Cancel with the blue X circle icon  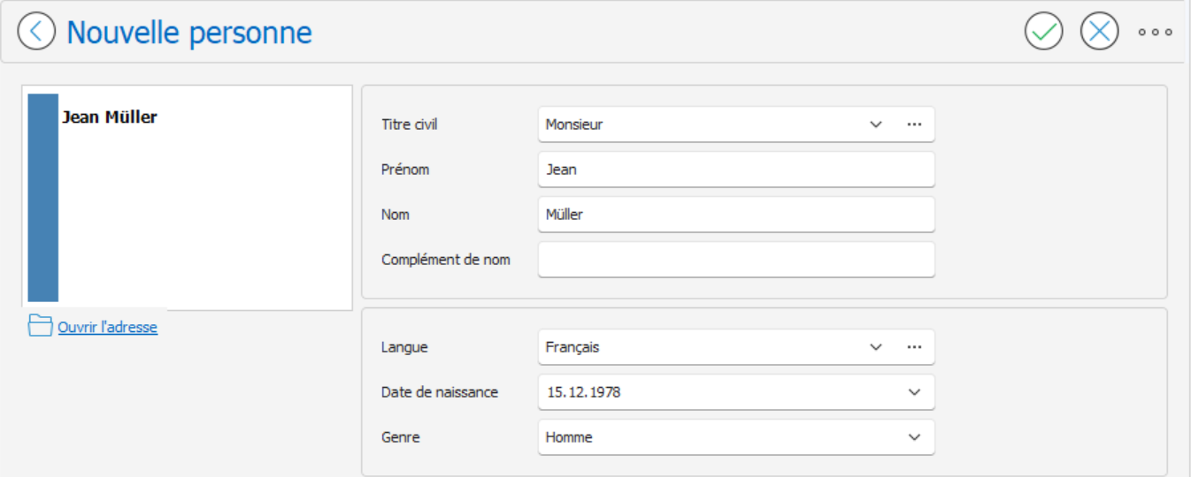[x=1100, y=32]
